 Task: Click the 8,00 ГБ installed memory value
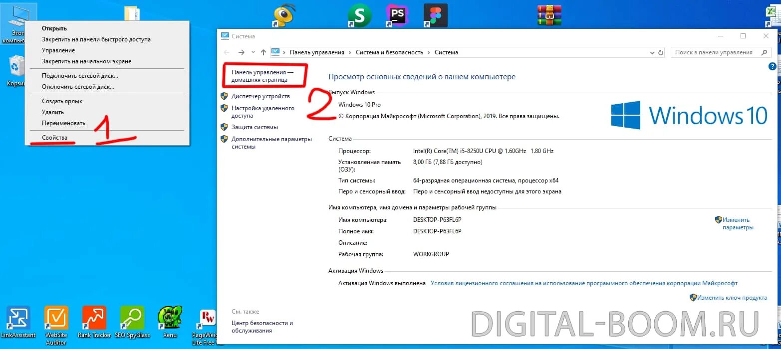448,162
